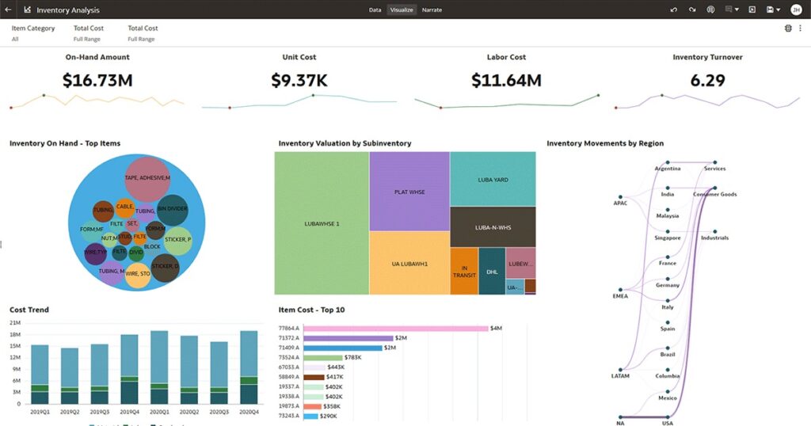
Task: Open the filter bar three-dot menu
Action: [x=800, y=29]
